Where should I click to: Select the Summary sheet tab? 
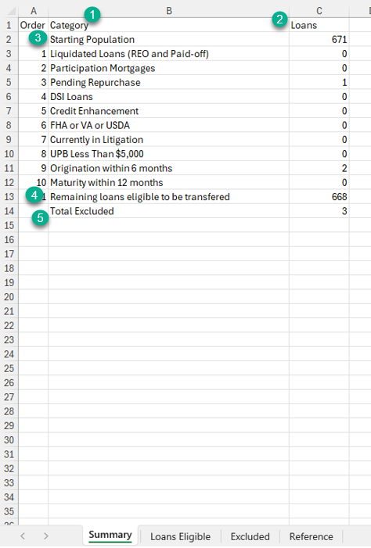[x=110, y=535]
